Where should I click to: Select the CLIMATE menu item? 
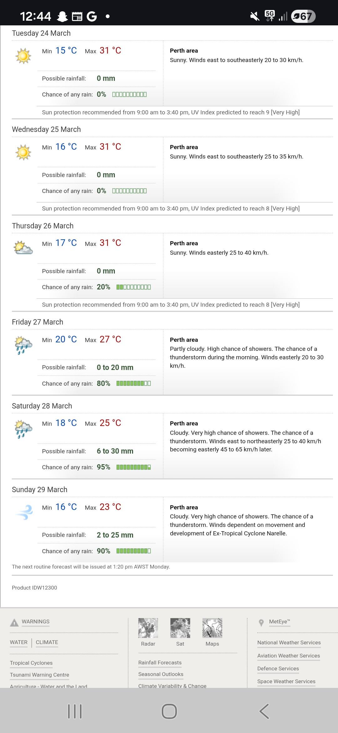pyautogui.click(x=47, y=642)
